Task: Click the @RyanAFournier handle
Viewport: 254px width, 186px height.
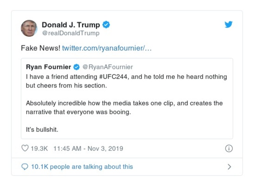Action: coord(108,67)
